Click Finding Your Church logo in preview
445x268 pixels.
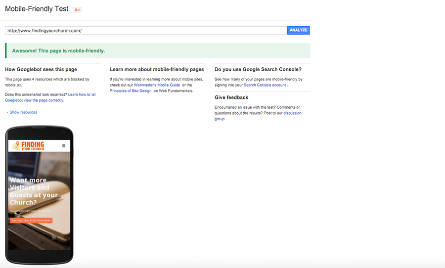pos(28,146)
